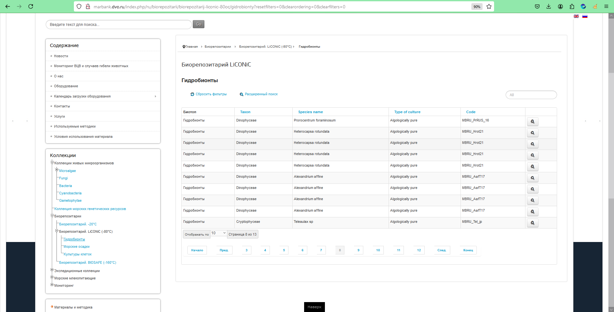Open the Cyanobacteria collection link
The height and width of the screenshot is (312, 614).
coord(70,193)
